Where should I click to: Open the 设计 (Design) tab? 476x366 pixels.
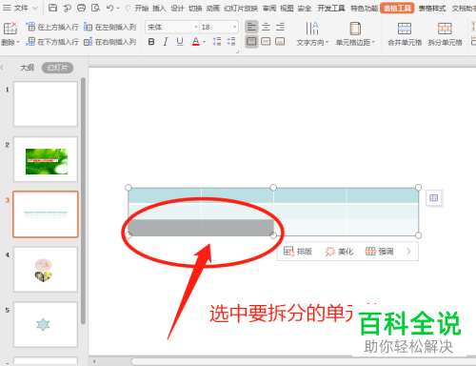click(x=177, y=9)
